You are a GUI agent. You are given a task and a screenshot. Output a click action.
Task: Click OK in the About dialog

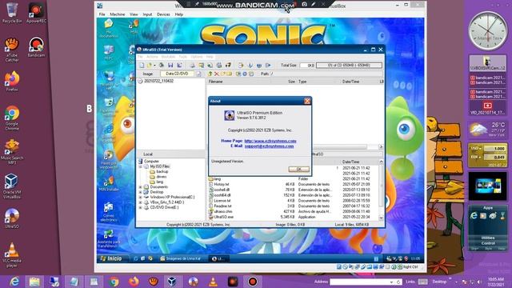tap(298, 169)
